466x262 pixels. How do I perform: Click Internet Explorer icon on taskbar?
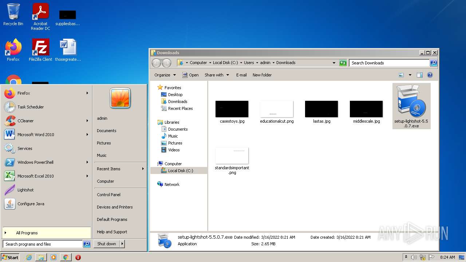click(29, 257)
